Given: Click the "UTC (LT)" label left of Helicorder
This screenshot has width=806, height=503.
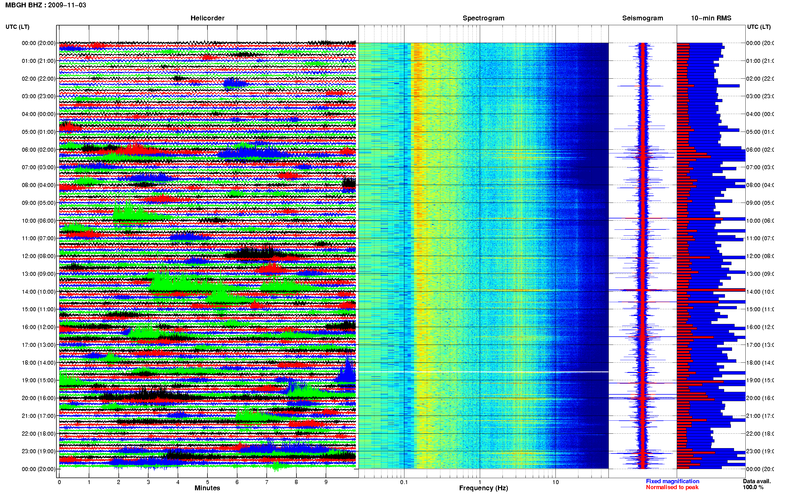Looking at the screenshot, I should tap(17, 27).
